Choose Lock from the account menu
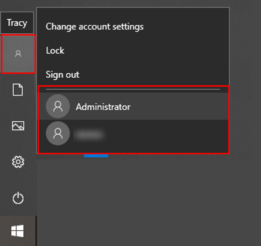The height and width of the screenshot is (246, 261). tap(55, 51)
